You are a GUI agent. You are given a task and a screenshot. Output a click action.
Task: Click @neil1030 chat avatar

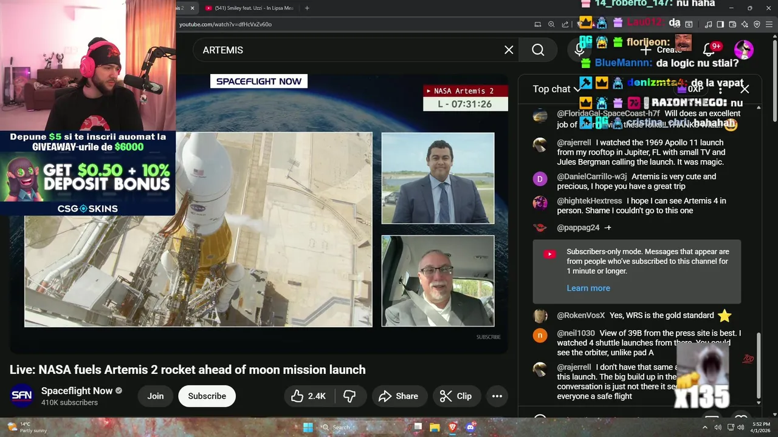[540, 335]
